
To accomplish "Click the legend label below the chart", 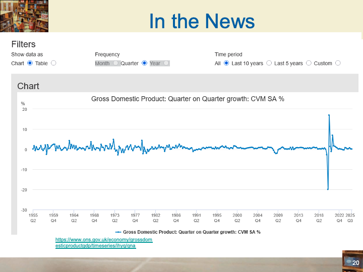I will [x=192, y=232].
